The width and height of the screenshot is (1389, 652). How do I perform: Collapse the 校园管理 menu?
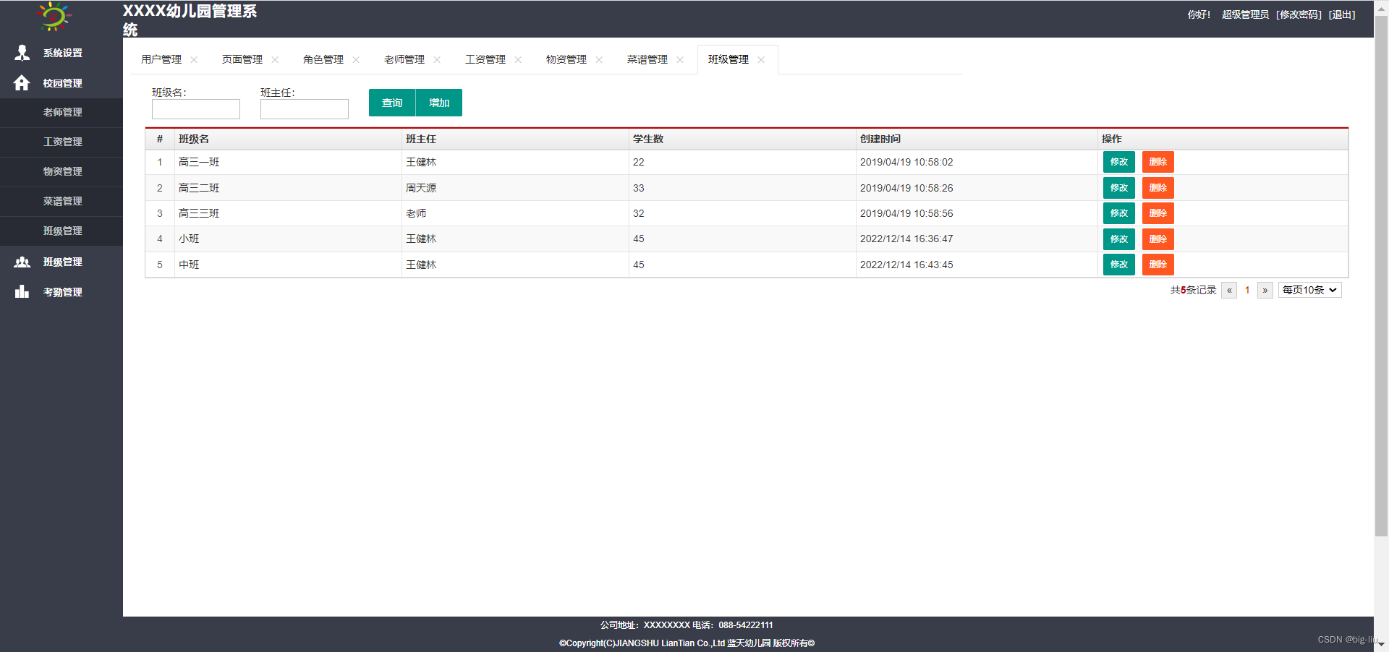tap(61, 83)
